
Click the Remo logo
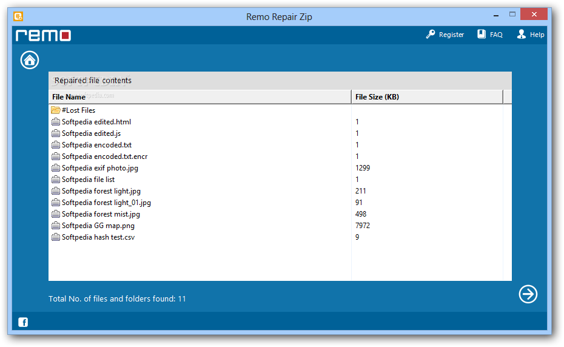point(43,35)
